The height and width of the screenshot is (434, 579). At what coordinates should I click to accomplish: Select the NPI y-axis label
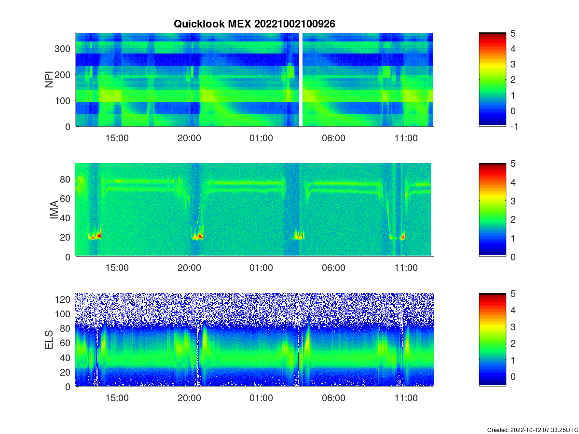point(49,80)
